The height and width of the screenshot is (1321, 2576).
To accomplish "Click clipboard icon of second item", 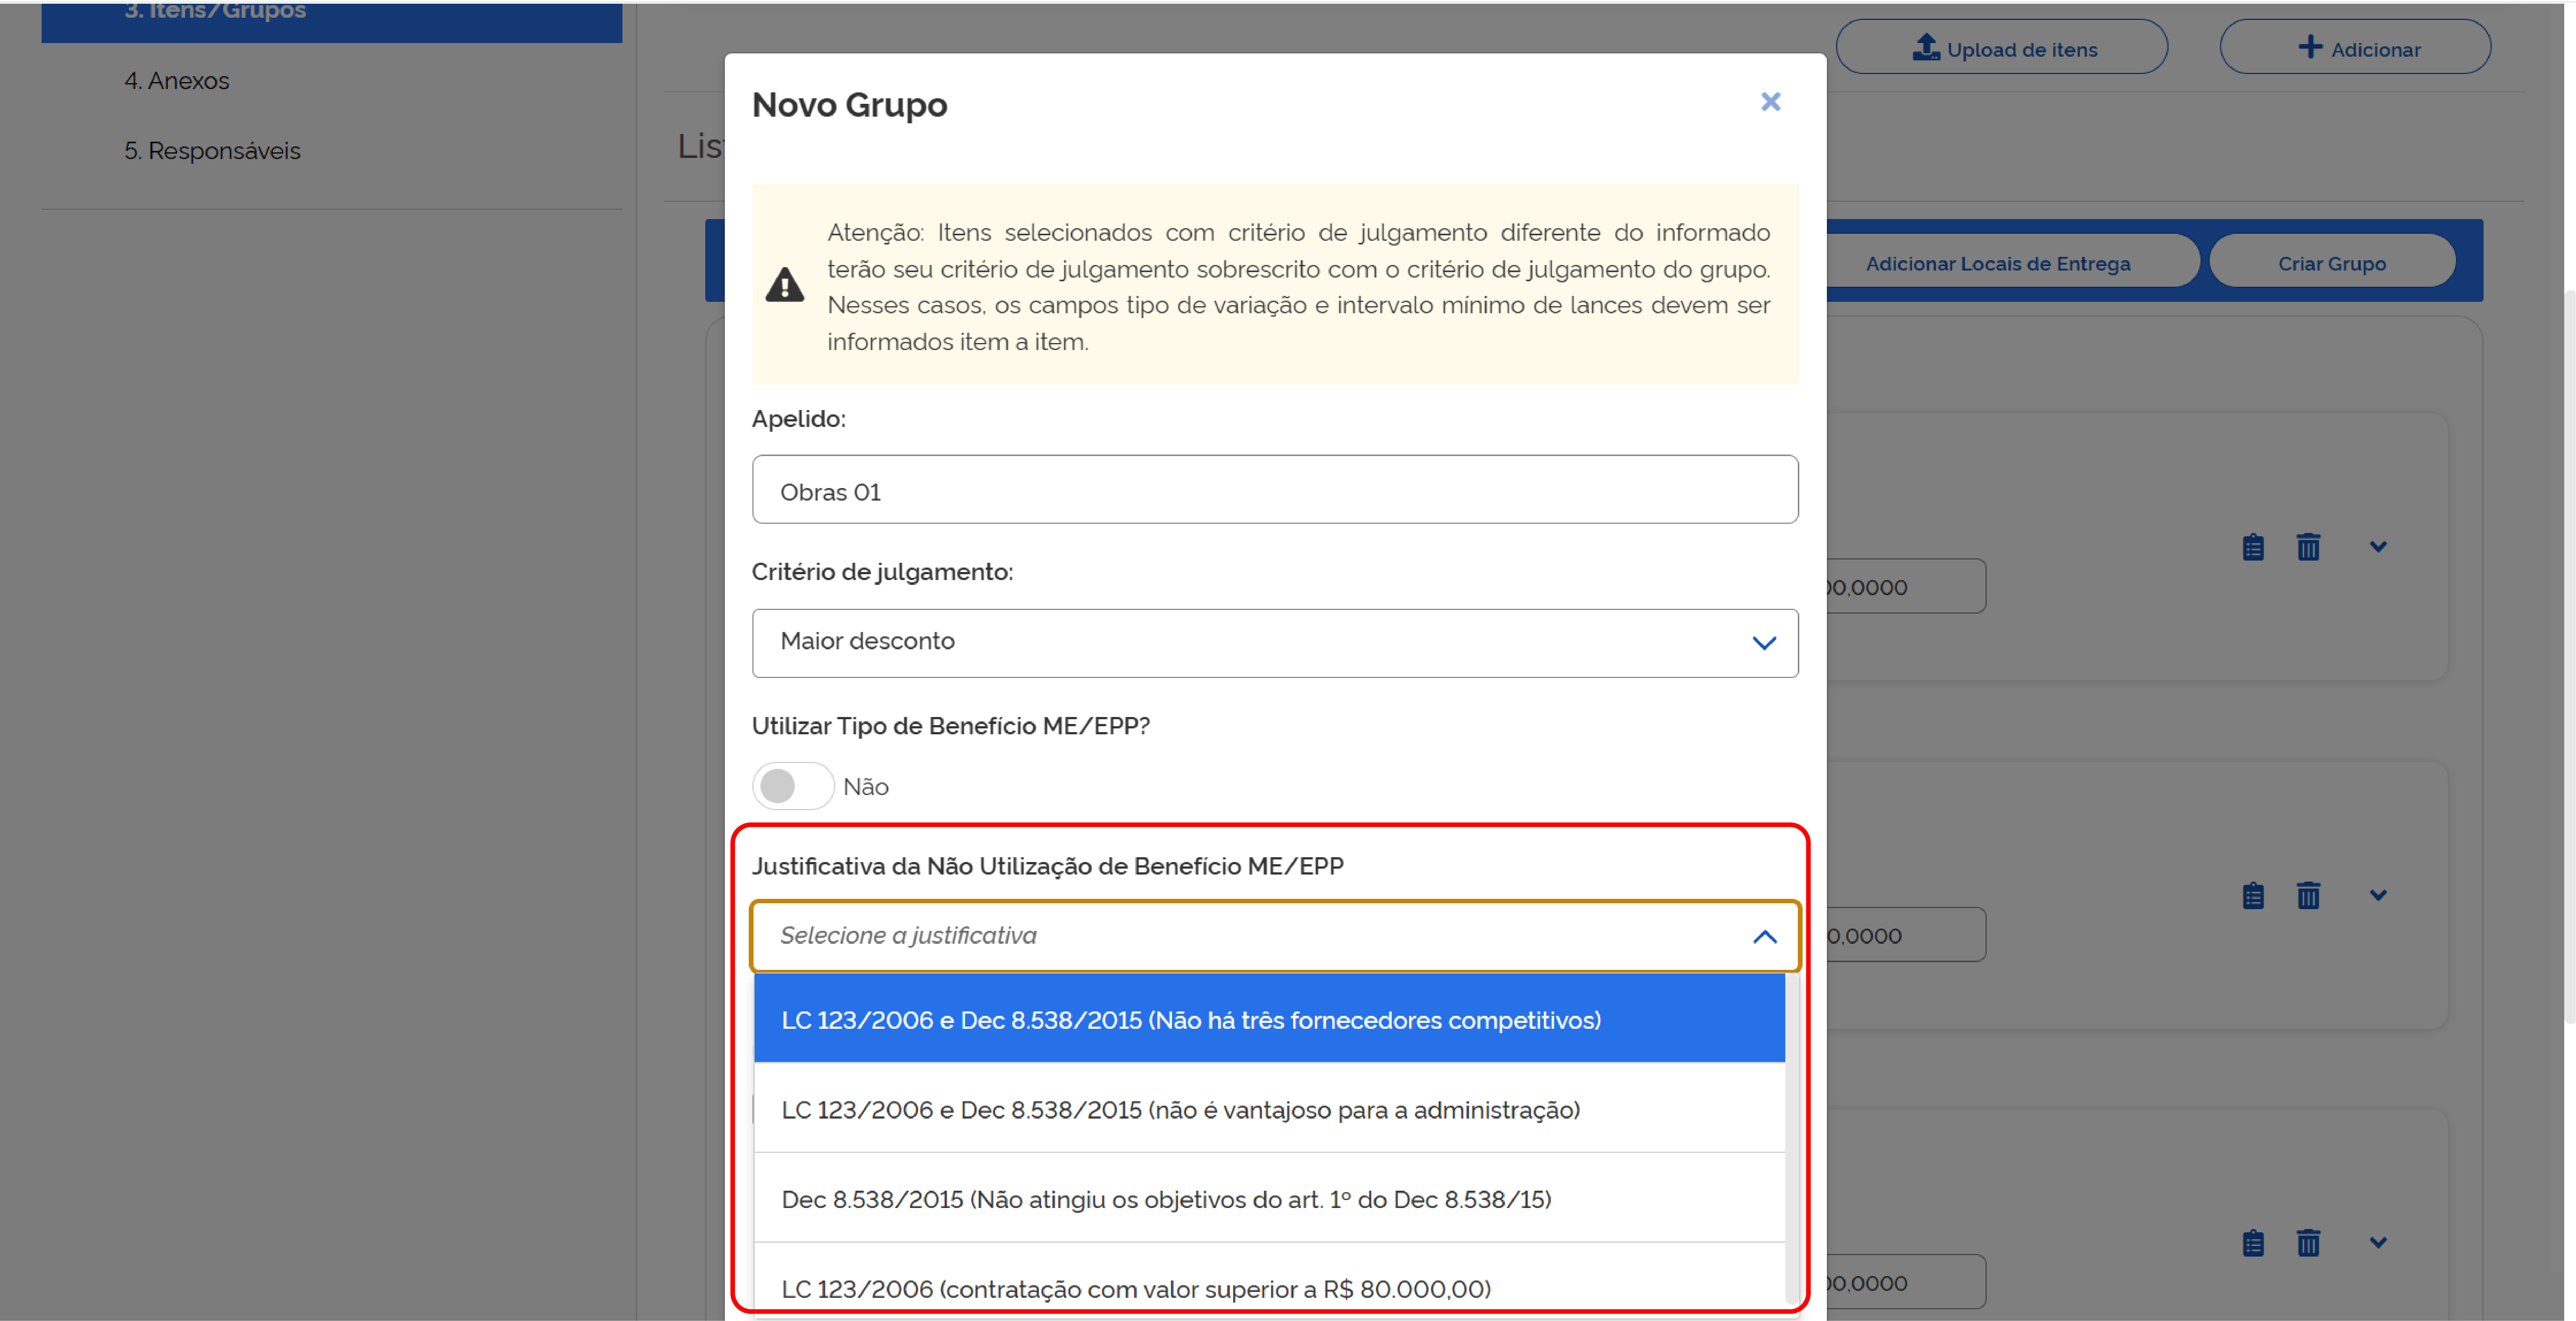I will click(x=2253, y=895).
